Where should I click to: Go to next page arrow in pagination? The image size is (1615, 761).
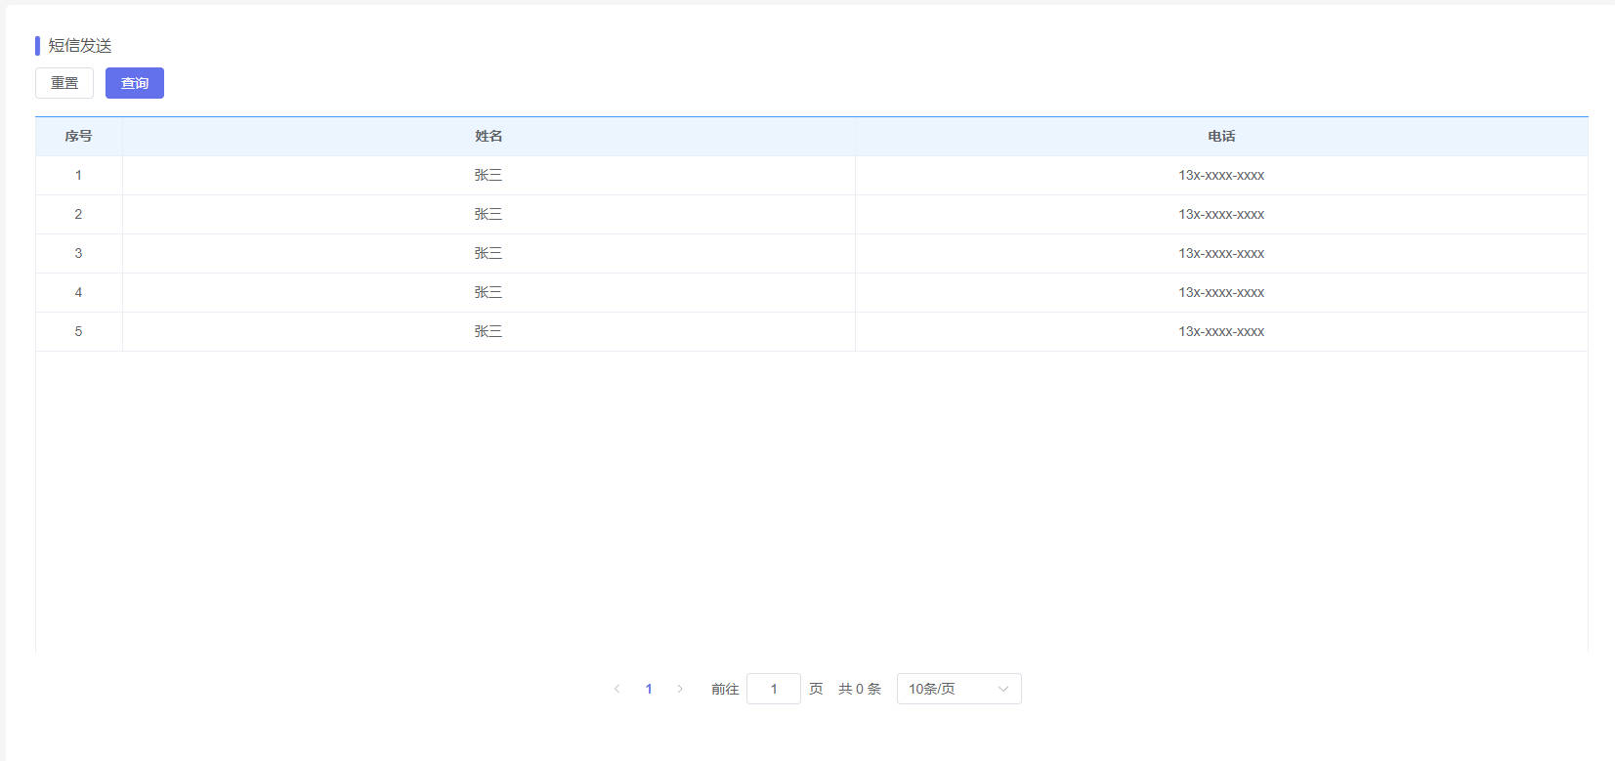(680, 689)
